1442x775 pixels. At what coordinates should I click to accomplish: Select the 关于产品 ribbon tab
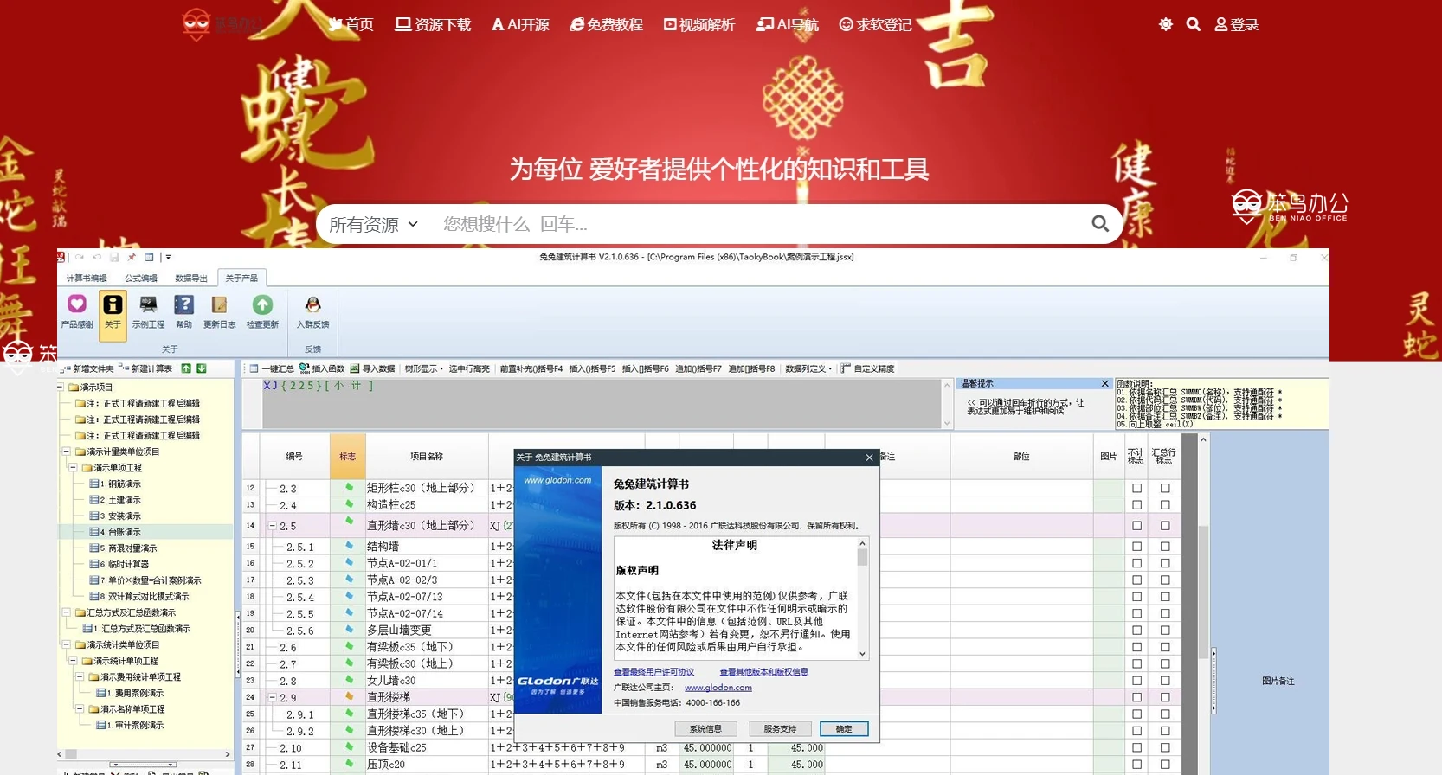(x=241, y=279)
